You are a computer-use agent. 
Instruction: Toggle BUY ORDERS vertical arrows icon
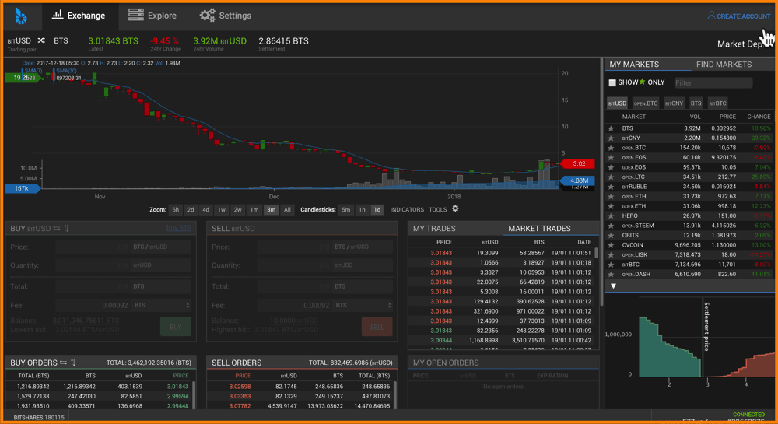(x=73, y=363)
